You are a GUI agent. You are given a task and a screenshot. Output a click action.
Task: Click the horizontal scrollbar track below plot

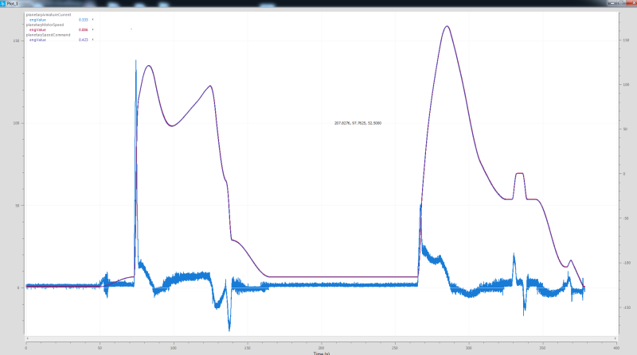tap(321, 338)
